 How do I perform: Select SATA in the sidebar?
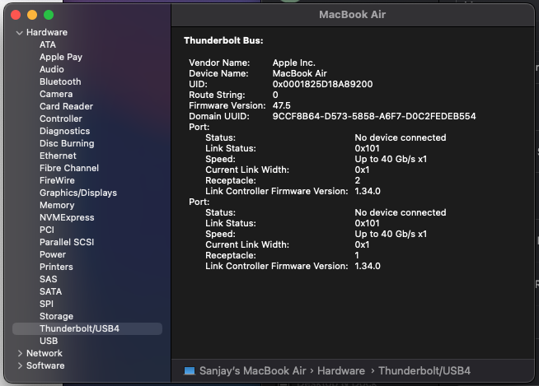pyautogui.click(x=50, y=292)
